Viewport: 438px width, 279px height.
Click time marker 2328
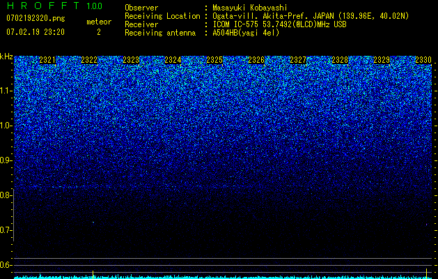pos(340,60)
